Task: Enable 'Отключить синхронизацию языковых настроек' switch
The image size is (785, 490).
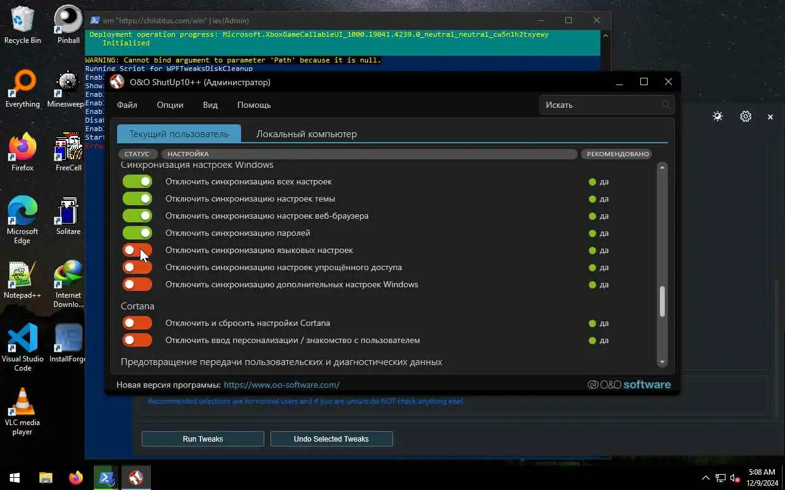Action: [x=137, y=250]
